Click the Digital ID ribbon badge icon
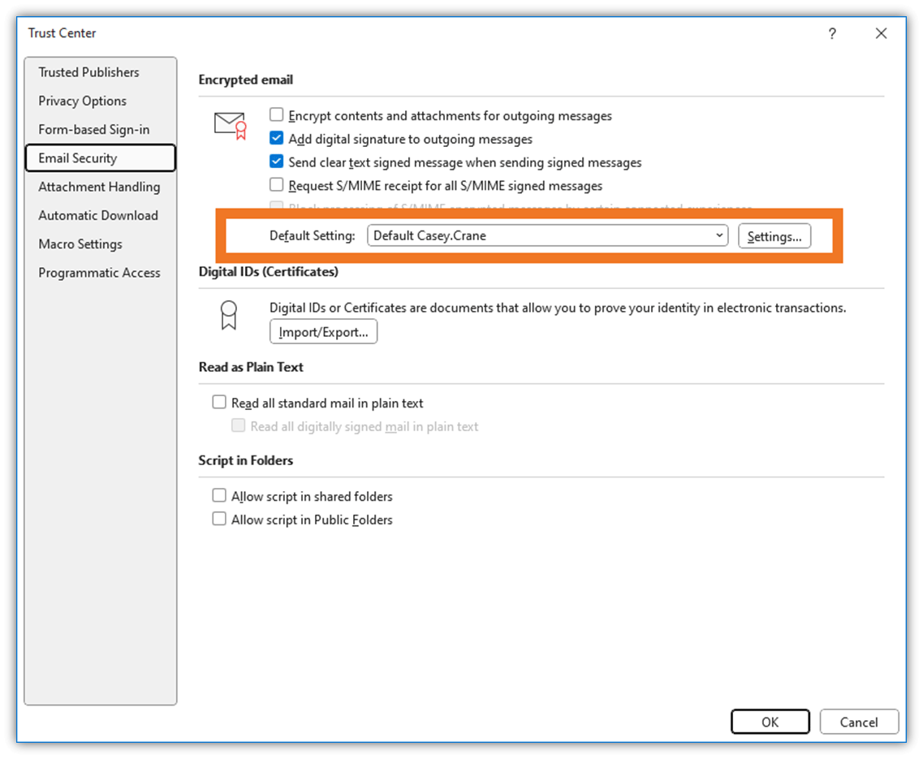This screenshot has height=759, width=923. click(x=228, y=316)
